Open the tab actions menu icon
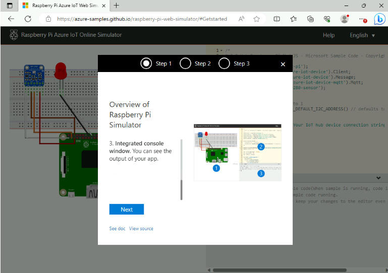The image size is (388, 273). tap(10, 6)
